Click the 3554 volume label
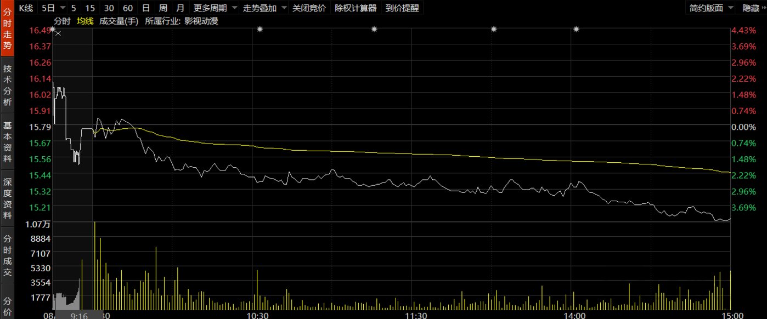Screen dimensions: 767x319 pyautogui.click(x=40, y=283)
